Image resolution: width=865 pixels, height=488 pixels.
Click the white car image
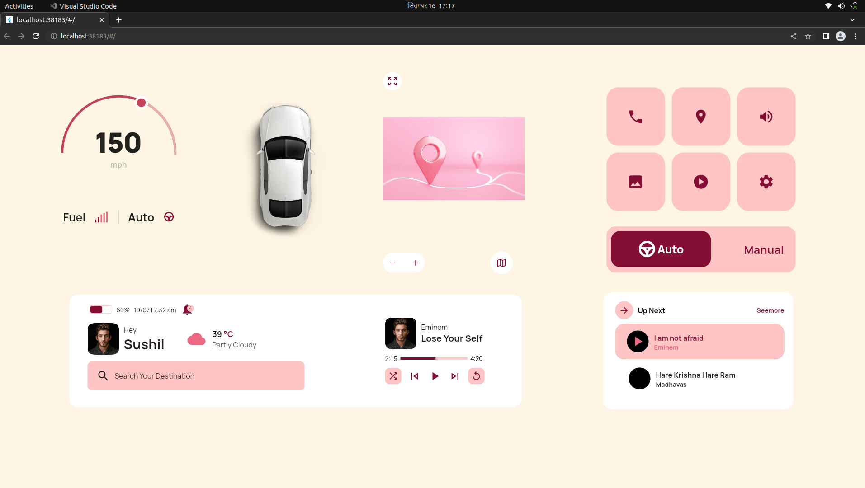[285, 166]
